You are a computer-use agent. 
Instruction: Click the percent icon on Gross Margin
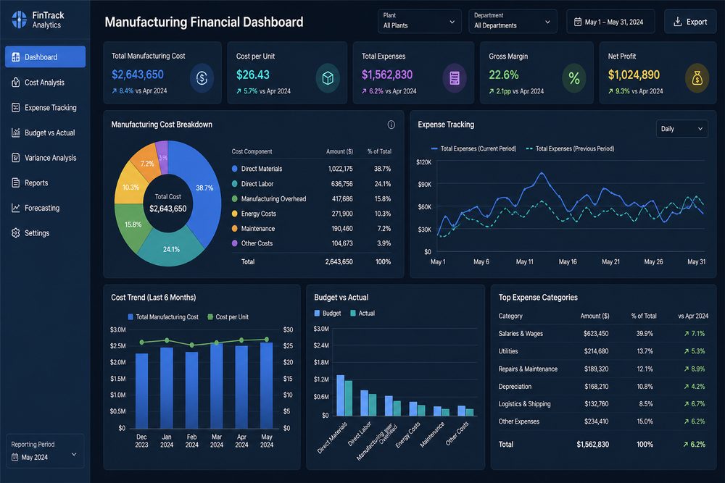point(573,78)
